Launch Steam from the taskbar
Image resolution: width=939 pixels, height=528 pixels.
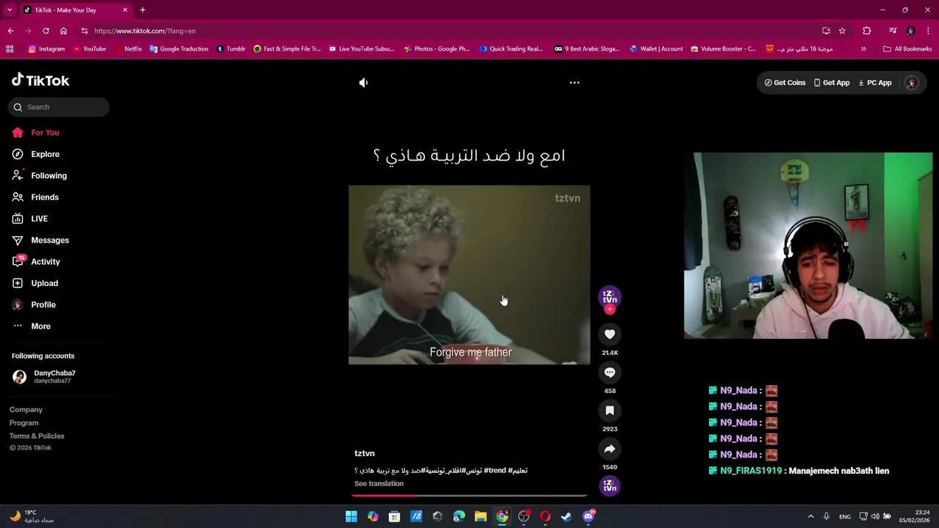tap(566, 516)
